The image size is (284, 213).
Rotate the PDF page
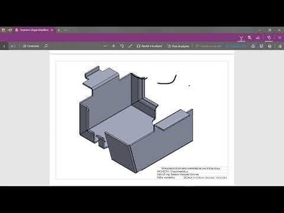122,46
